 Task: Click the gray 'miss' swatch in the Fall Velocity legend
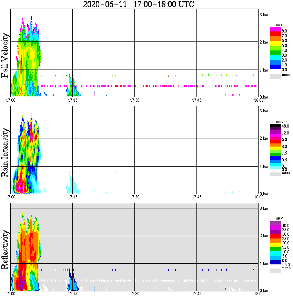pos(275,76)
